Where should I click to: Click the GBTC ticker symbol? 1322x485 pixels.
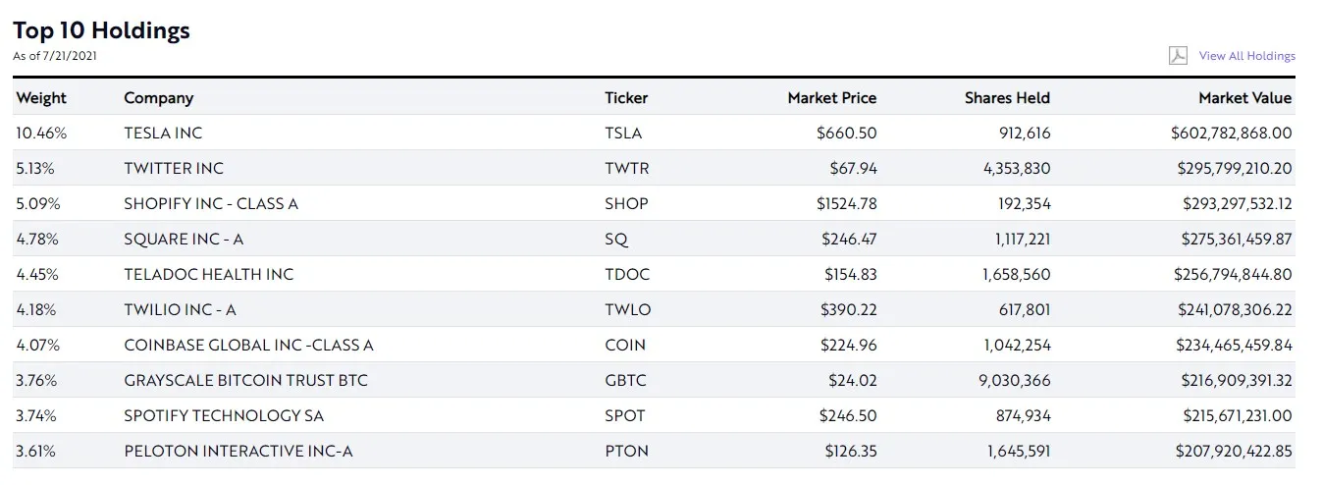[x=626, y=380]
